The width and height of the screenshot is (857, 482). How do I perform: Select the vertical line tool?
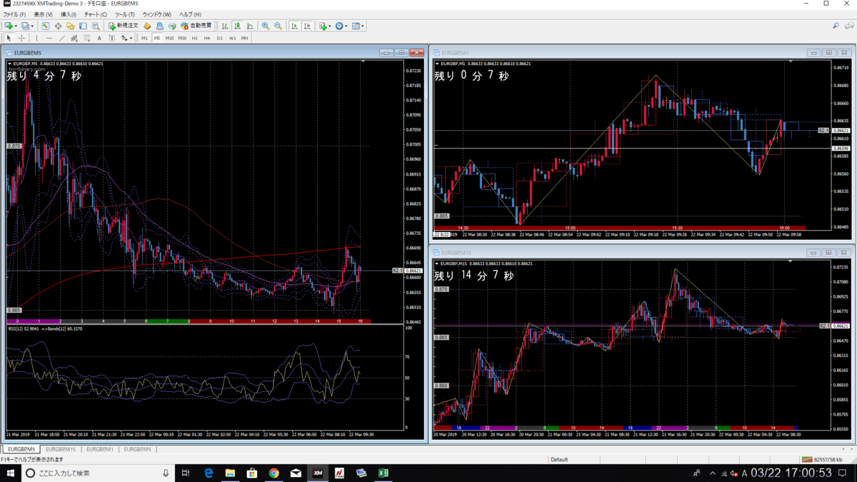click(36, 38)
